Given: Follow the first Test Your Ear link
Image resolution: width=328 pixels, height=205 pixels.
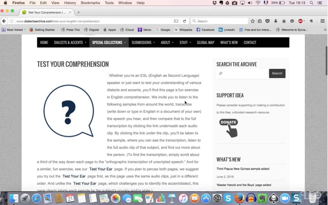Looking at the screenshot, I should [x=101, y=169].
